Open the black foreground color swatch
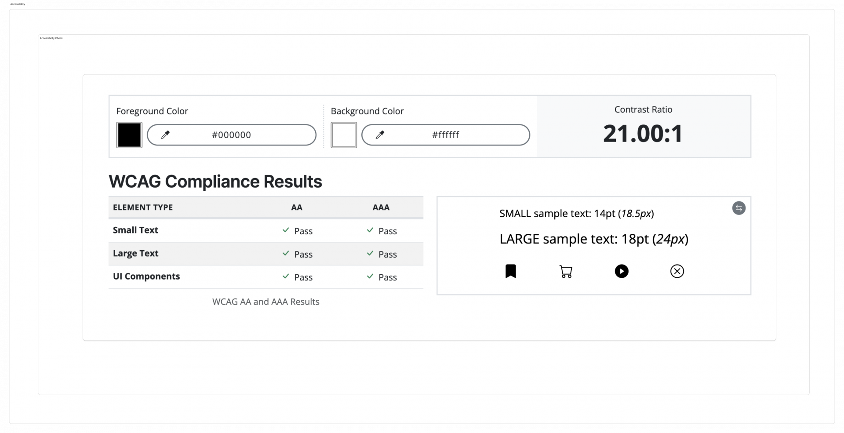The width and height of the screenshot is (844, 433). [129, 135]
